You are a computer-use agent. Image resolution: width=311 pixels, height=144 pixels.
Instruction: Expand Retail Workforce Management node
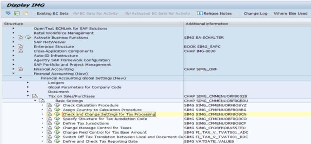coord(13,33)
